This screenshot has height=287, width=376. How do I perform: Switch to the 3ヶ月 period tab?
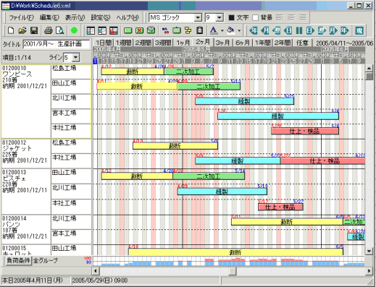222,43
